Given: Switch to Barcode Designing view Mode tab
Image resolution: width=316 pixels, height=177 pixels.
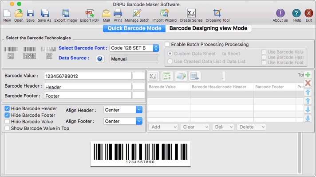Looking at the screenshot, I should pyautogui.click(x=209, y=28).
